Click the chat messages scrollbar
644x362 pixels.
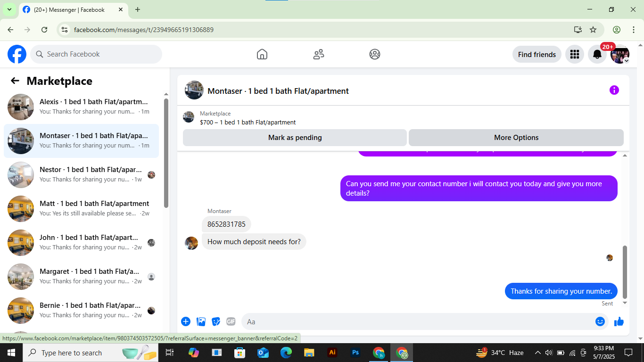click(x=625, y=272)
